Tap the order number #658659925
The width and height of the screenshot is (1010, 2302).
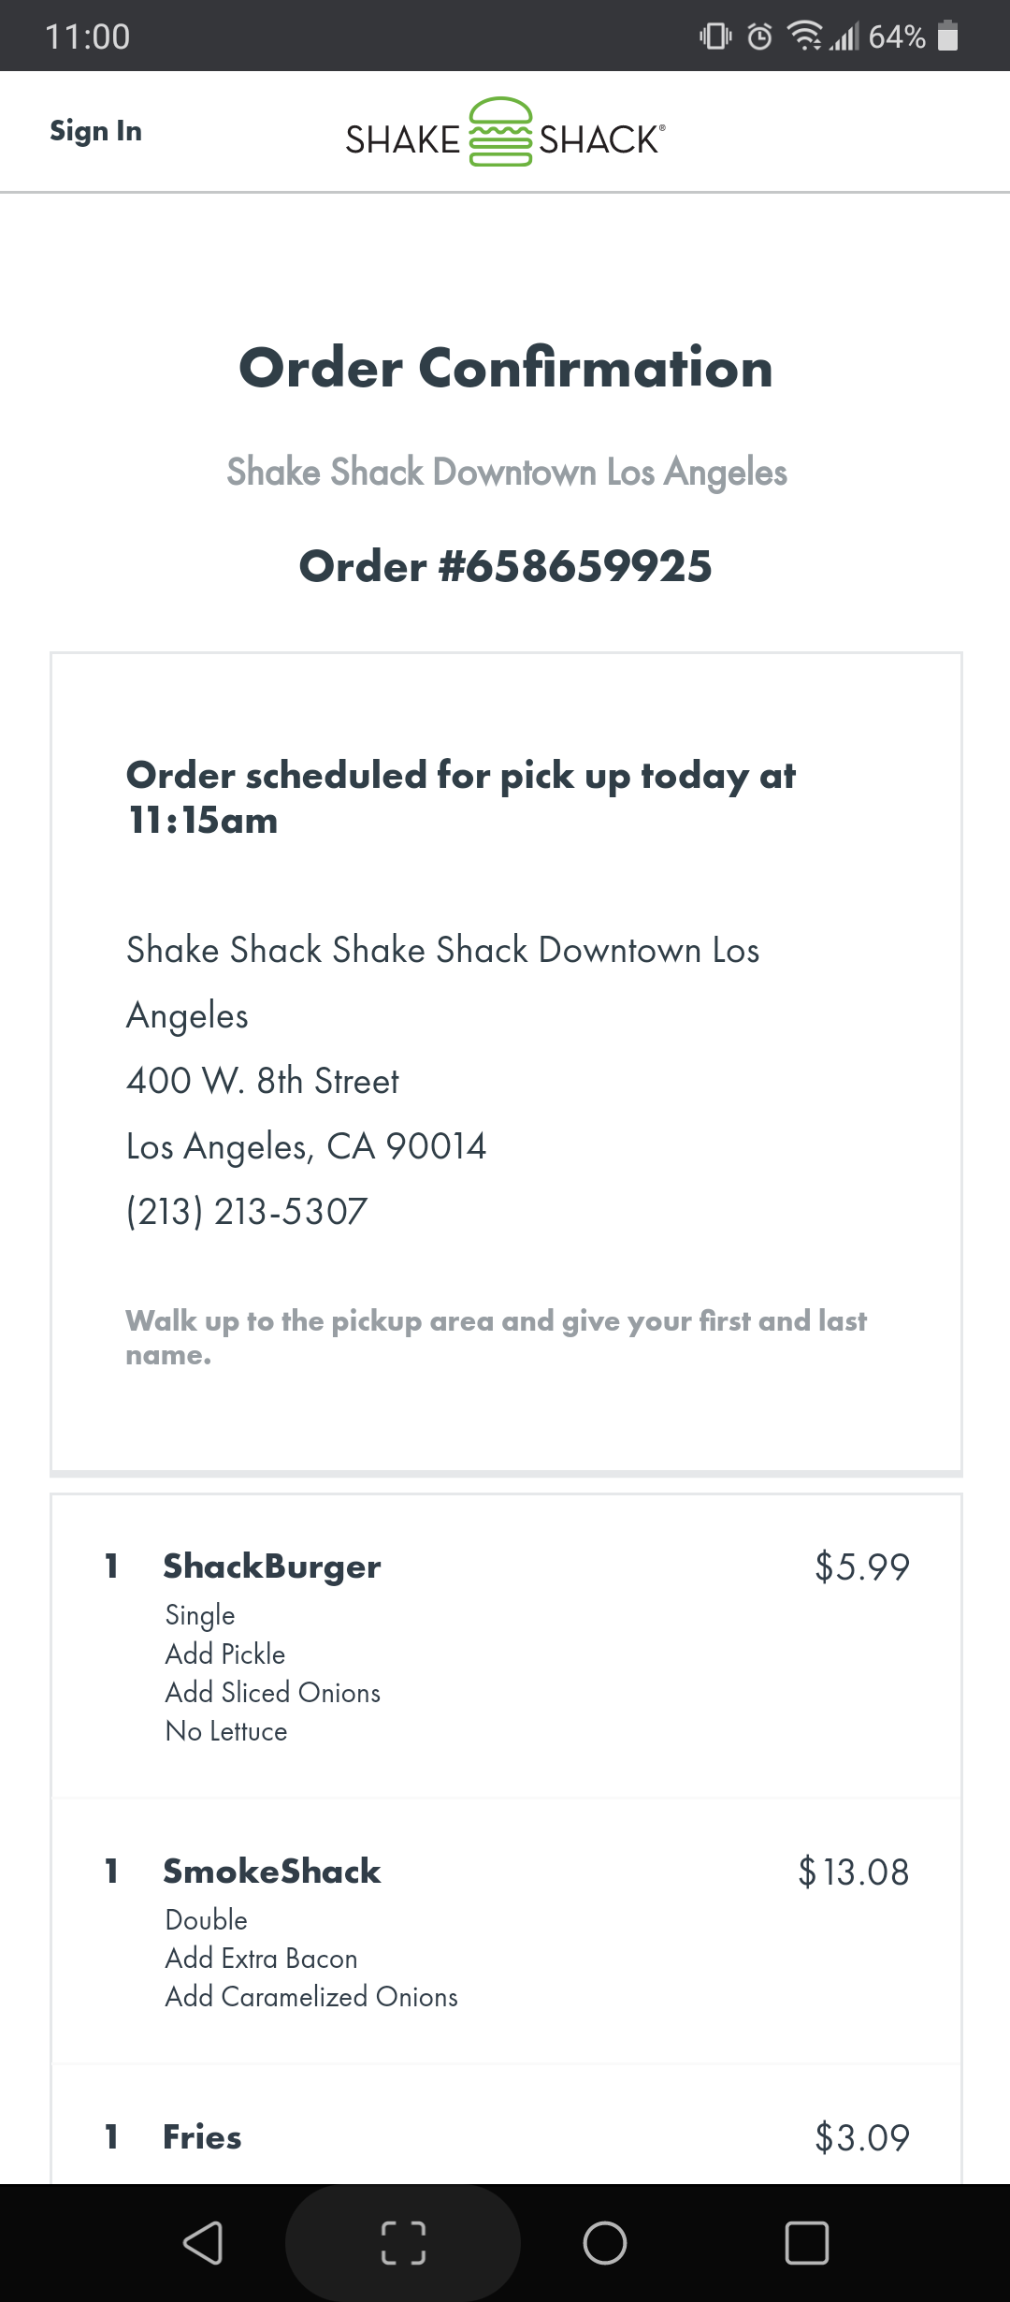[505, 566]
